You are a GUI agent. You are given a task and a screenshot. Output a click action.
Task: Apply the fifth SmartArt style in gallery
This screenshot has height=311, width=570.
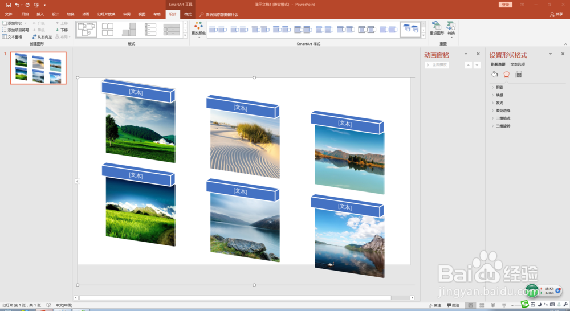coord(303,30)
